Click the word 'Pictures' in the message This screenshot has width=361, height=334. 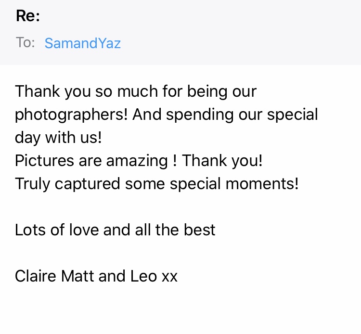(x=44, y=161)
